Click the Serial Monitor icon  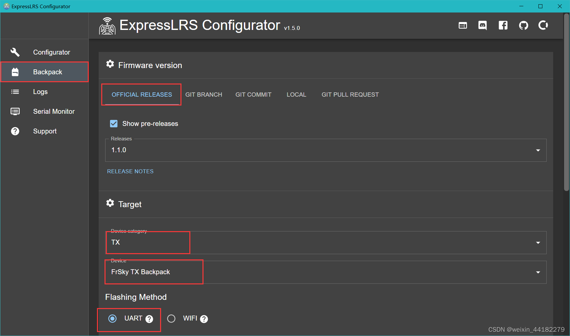(15, 111)
